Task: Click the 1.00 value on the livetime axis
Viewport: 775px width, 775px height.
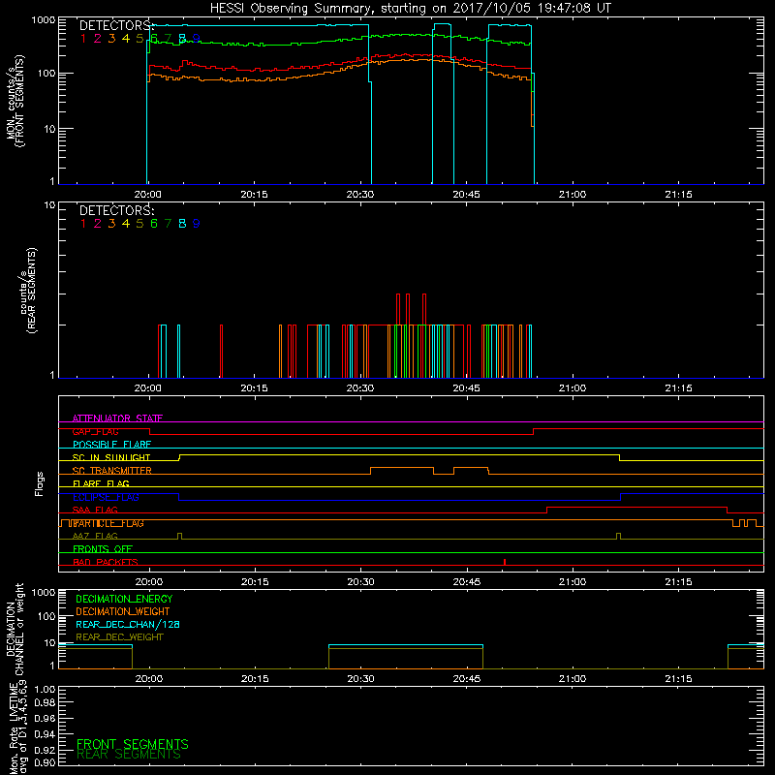Action: pos(45,690)
